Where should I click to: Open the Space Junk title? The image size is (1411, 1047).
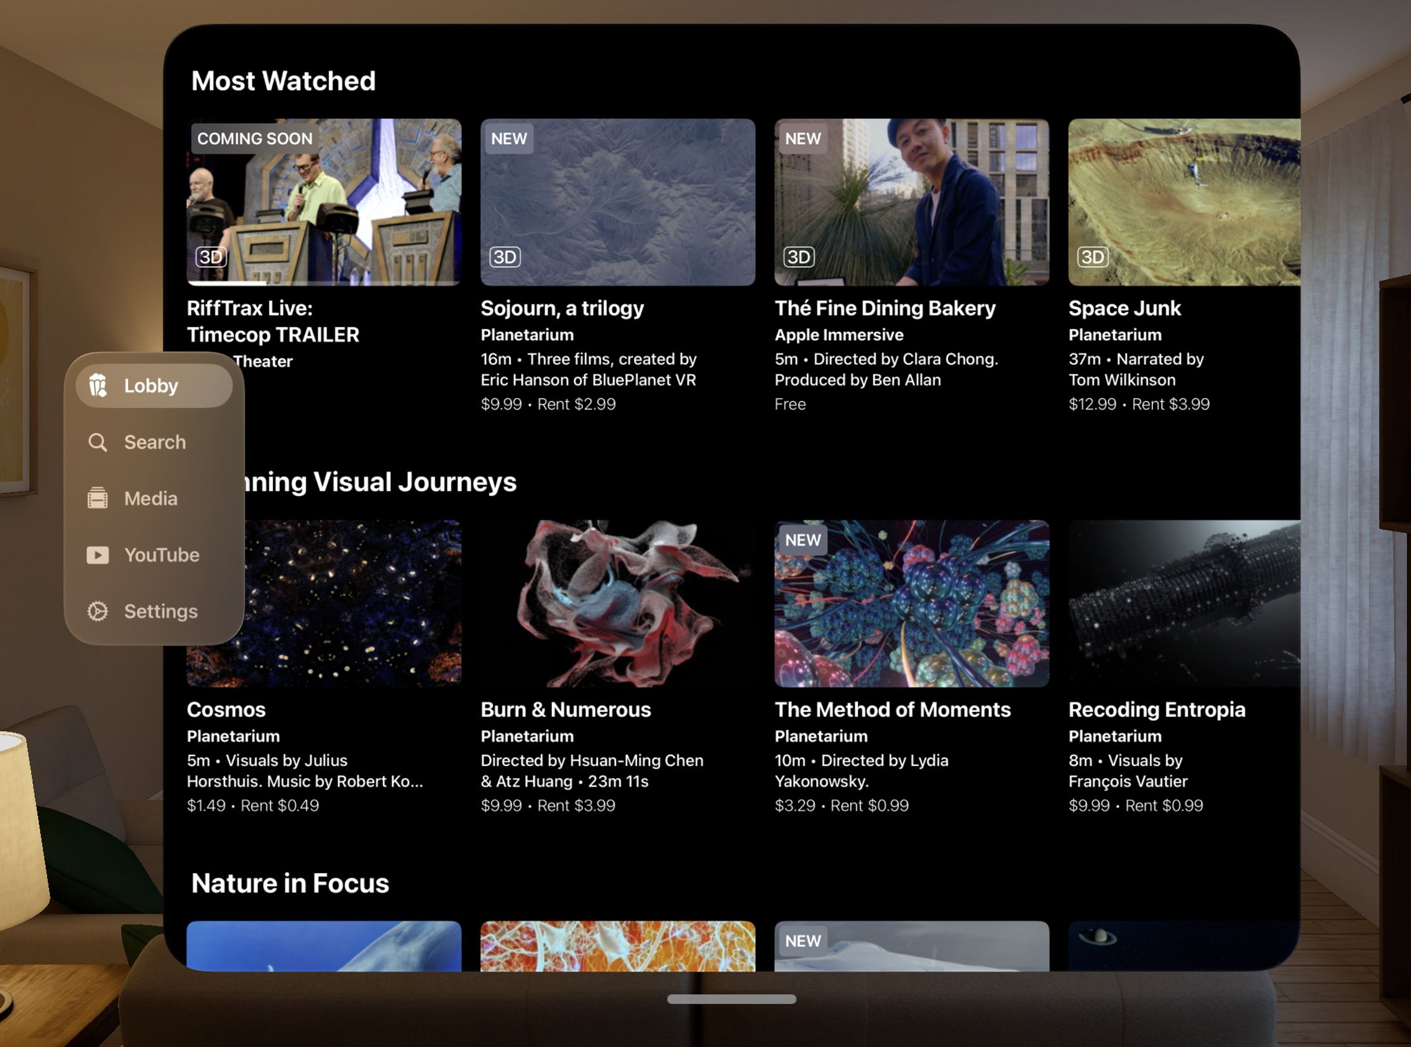1125,308
